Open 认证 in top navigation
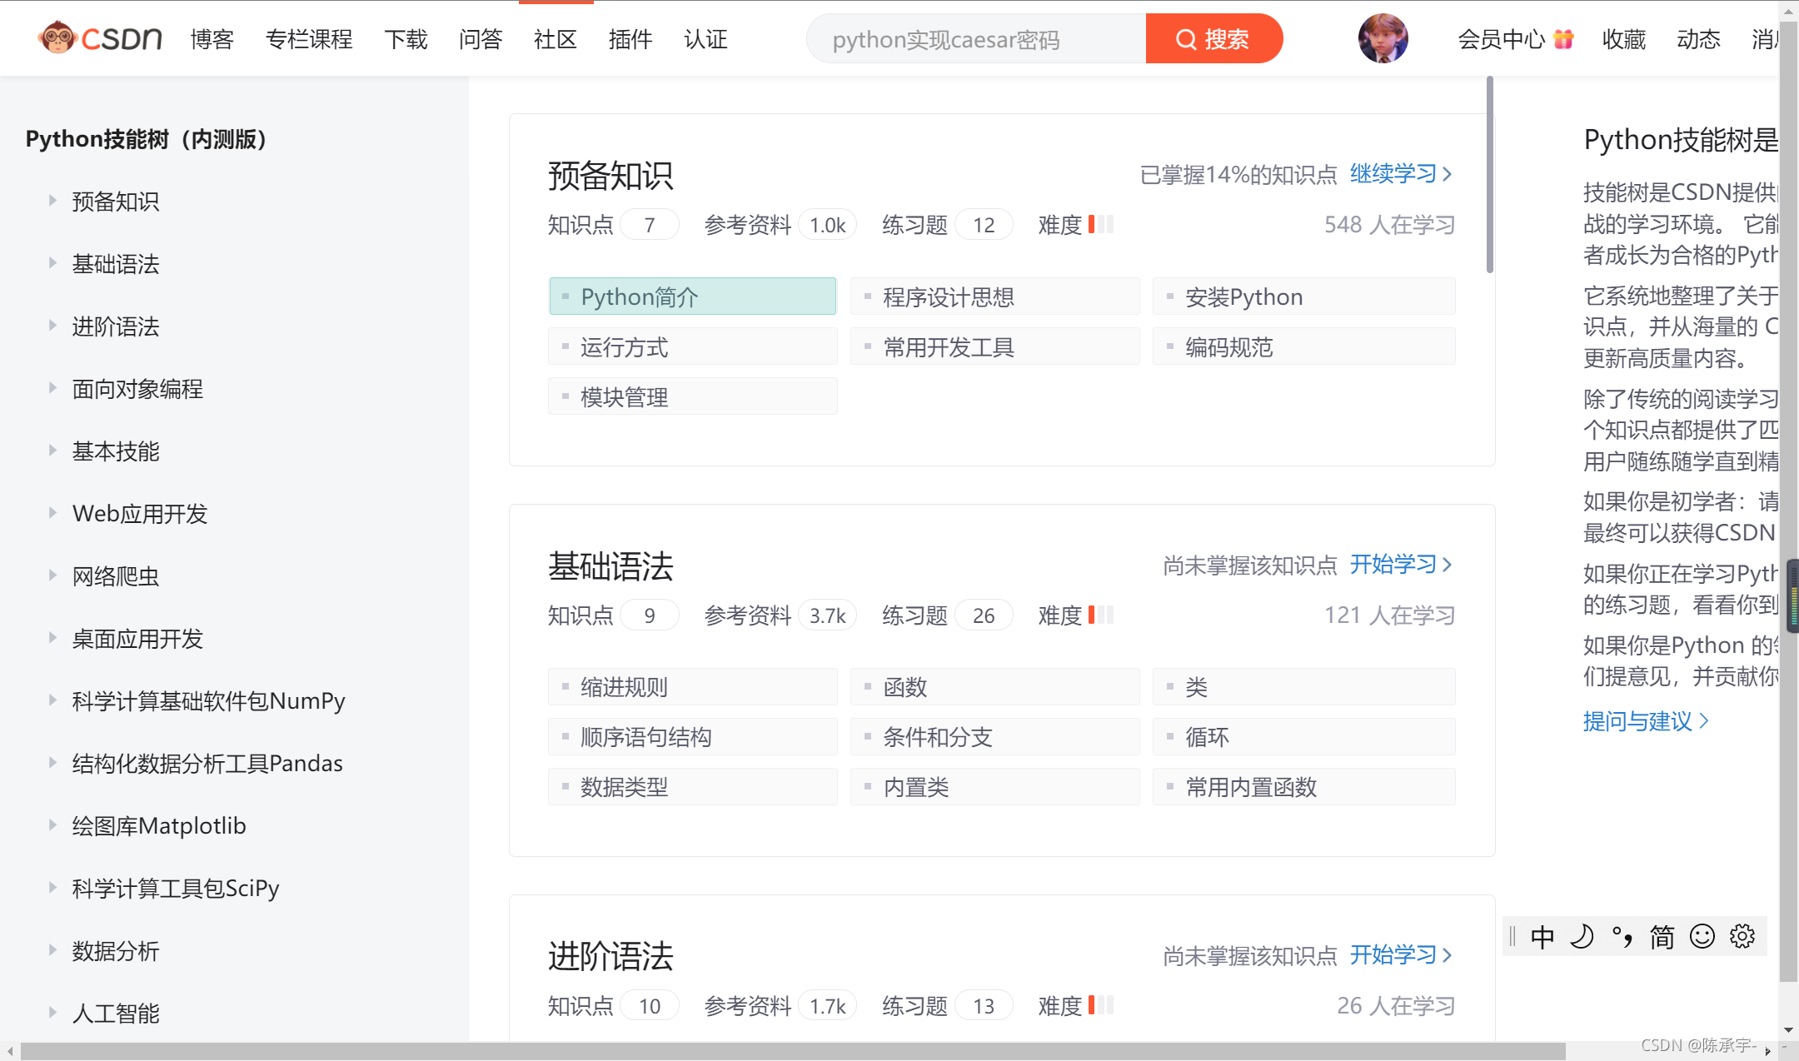This screenshot has height=1061, width=1799. pyautogui.click(x=705, y=39)
